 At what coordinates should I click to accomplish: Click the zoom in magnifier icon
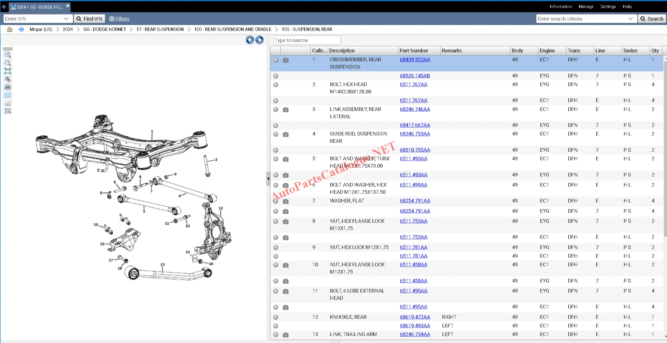click(x=8, y=55)
